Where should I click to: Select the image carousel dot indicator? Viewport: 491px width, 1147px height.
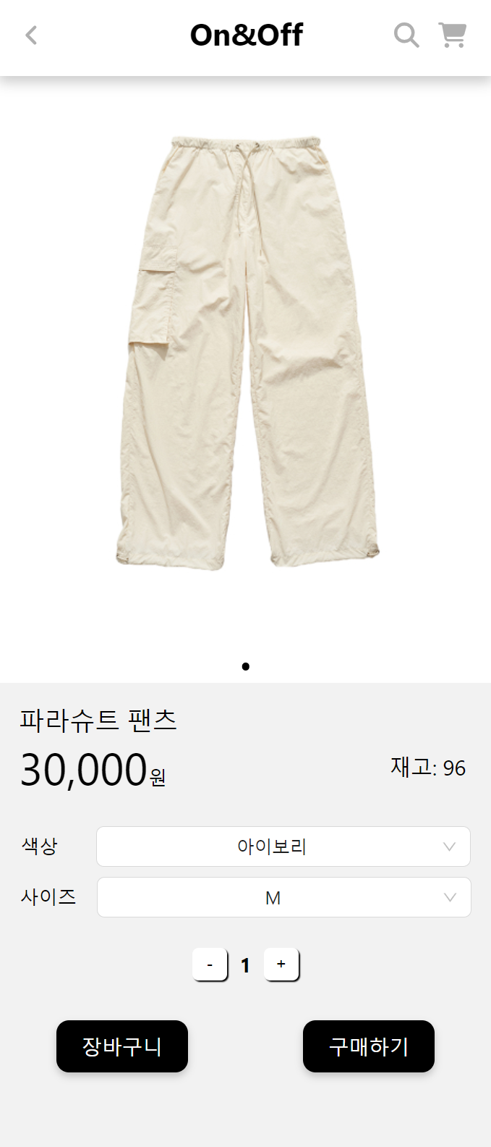(246, 666)
